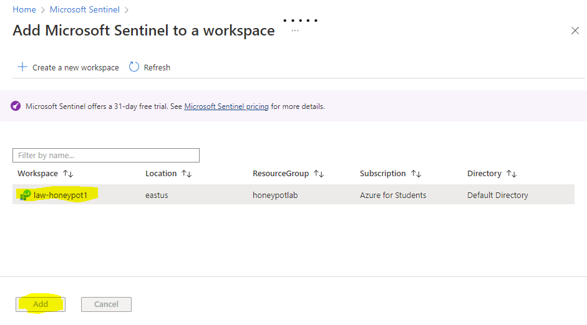
Task: Click the Workspace column header text
Action: pyautogui.click(x=38, y=173)
